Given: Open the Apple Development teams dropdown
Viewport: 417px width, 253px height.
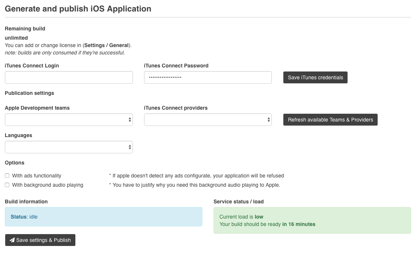Looking at the screenshot, I should [x=69, y=120].
